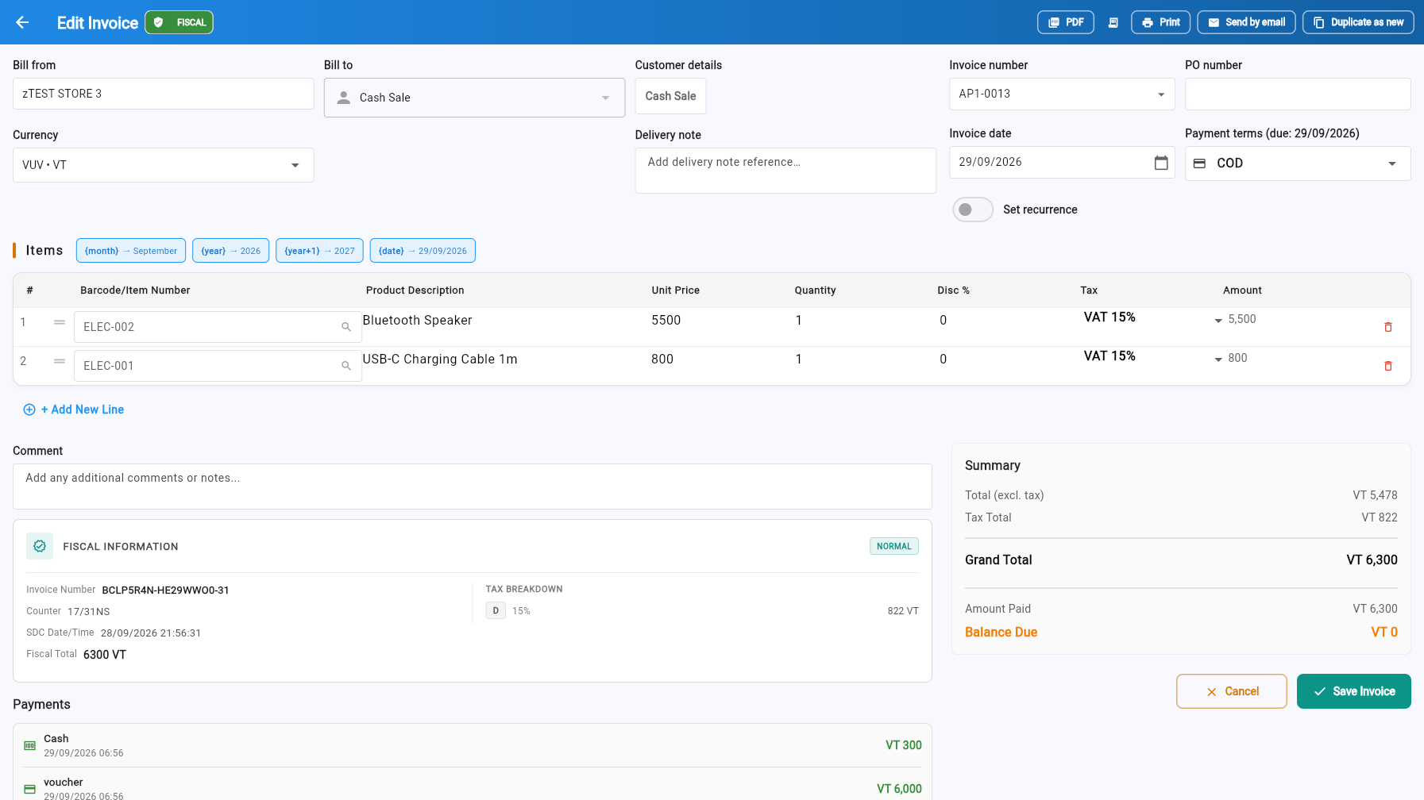1424x800 pixels.
Task: Click the Delivery note text area
Action: [785, 171]
